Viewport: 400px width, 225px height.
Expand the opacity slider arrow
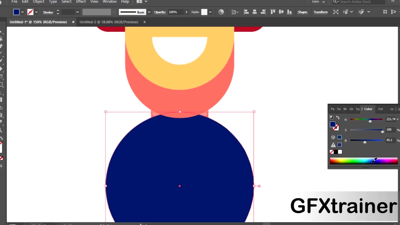[x=187, y=12]
